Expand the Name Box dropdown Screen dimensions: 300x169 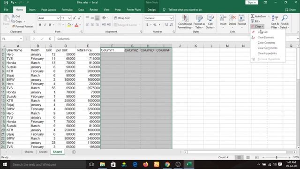[x=21, y=38]
